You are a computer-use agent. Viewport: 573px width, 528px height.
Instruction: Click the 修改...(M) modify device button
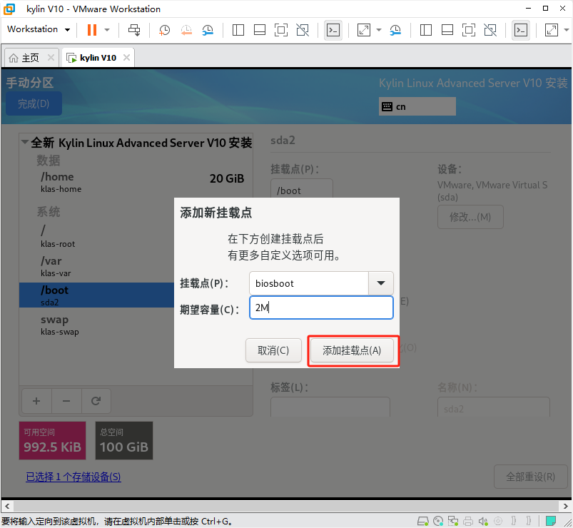[470, 217]
